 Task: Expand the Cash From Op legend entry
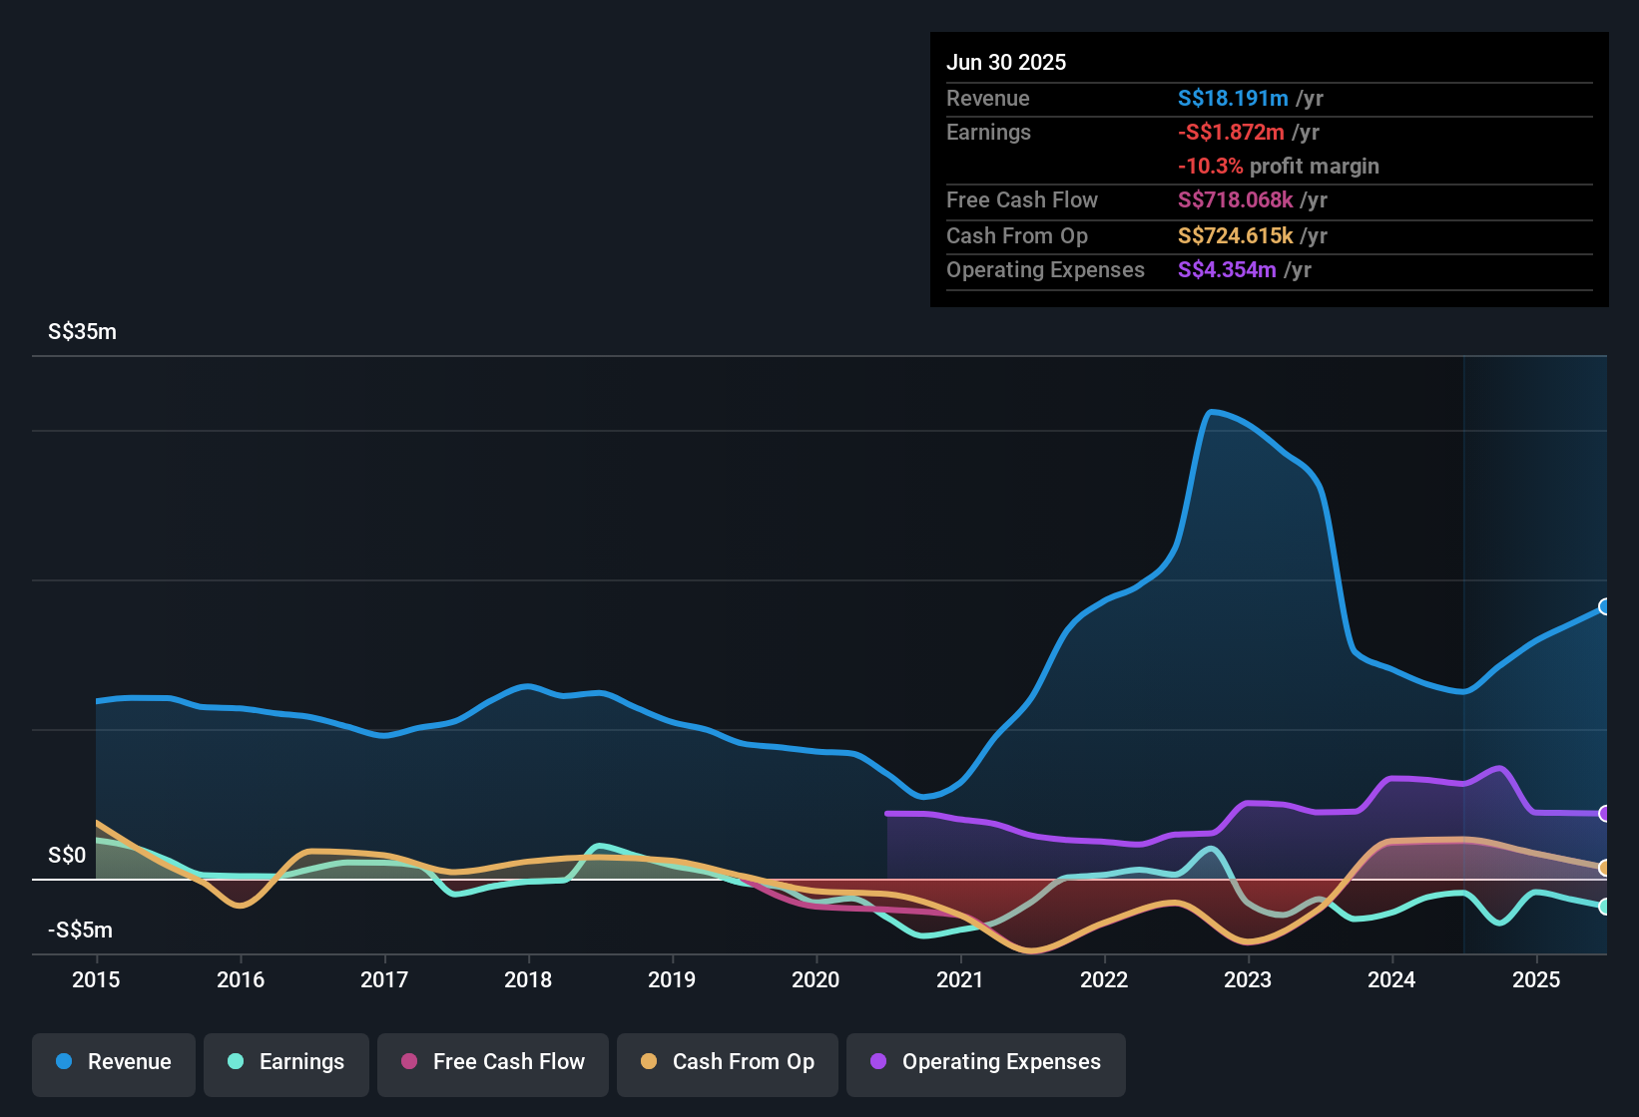[x=727, y=1062]
